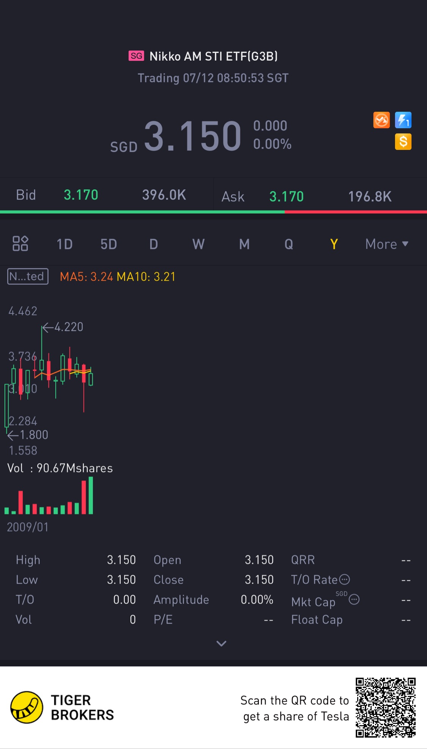427x749 pixels.
Task: Select the D daily chart tab
Action: [153, 244]
